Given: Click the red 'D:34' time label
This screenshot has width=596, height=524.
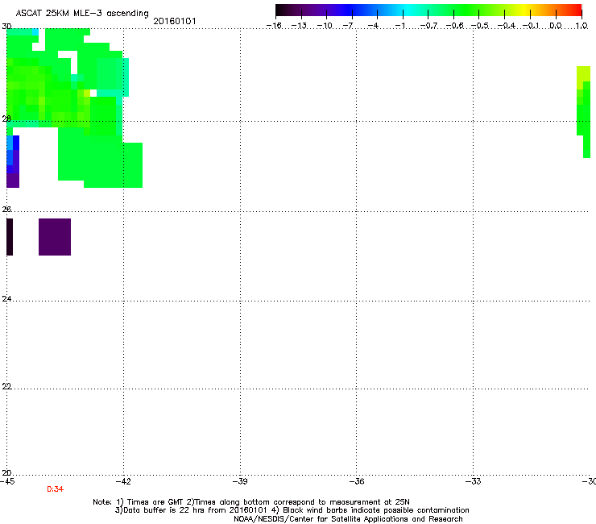Looking at the screenshot, I should point(55,489).
